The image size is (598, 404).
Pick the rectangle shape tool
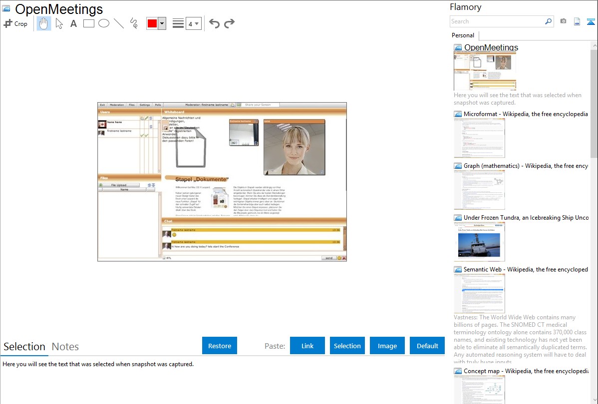(x=89, y=23)
